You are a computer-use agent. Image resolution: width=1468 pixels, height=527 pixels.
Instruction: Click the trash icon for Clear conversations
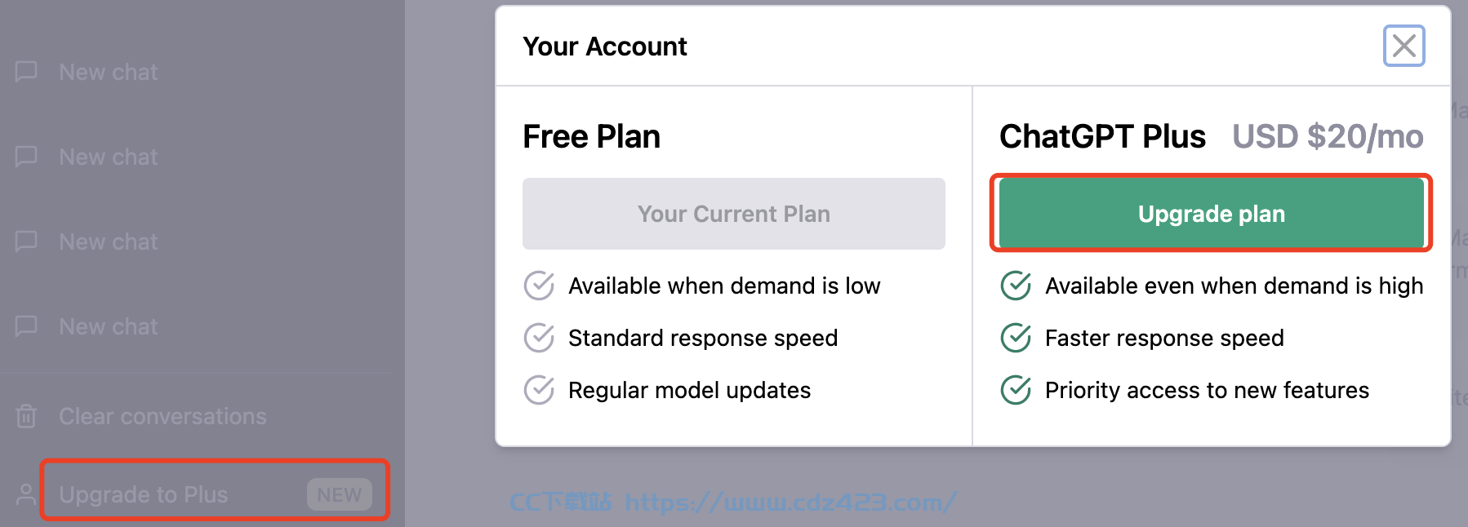tap(26, 416)
